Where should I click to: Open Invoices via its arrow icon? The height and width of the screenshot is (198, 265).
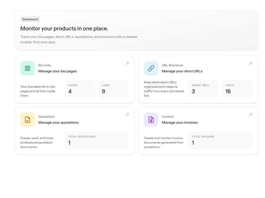[x=250, y=115]
